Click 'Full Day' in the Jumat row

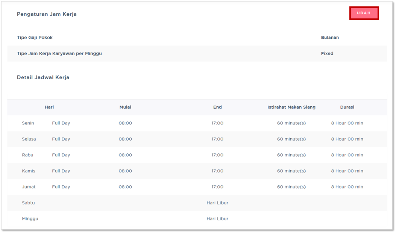pyautogui.click(x=61, y=187)
